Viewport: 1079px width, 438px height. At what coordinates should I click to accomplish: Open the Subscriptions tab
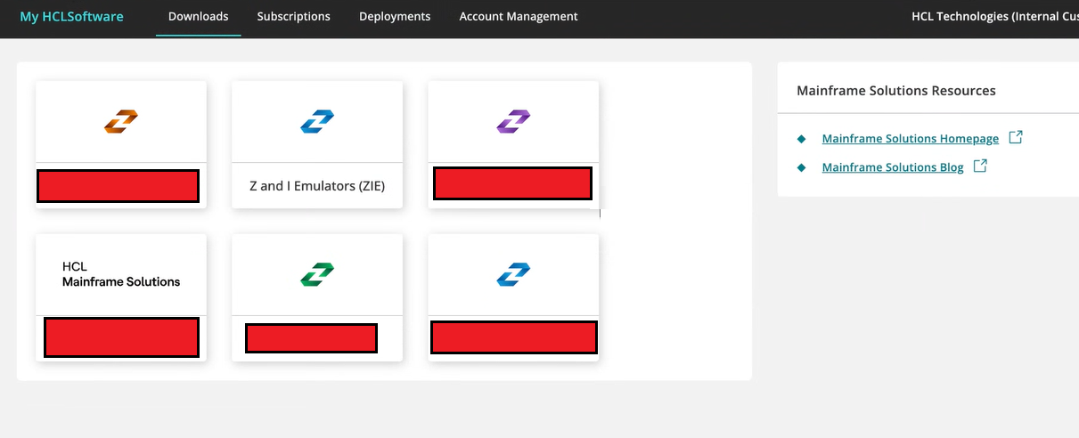pyautogui.click(x=294, y=17)
